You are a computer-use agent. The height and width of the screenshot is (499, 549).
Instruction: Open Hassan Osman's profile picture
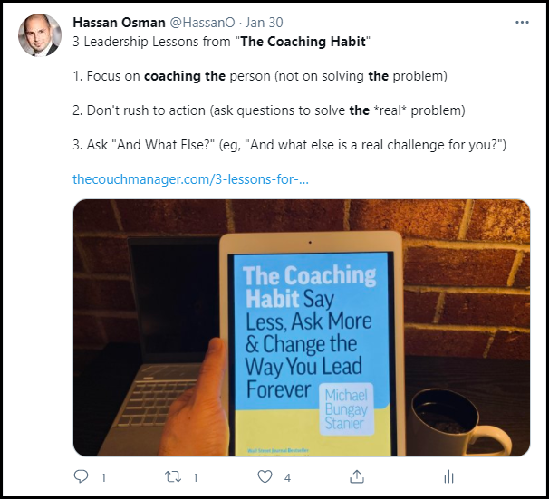(40, 35)
